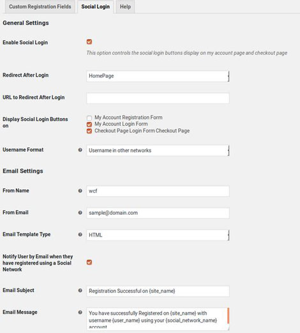Click help icon beside From Email
Screen dimensions: 300x333
coord(80,213)
